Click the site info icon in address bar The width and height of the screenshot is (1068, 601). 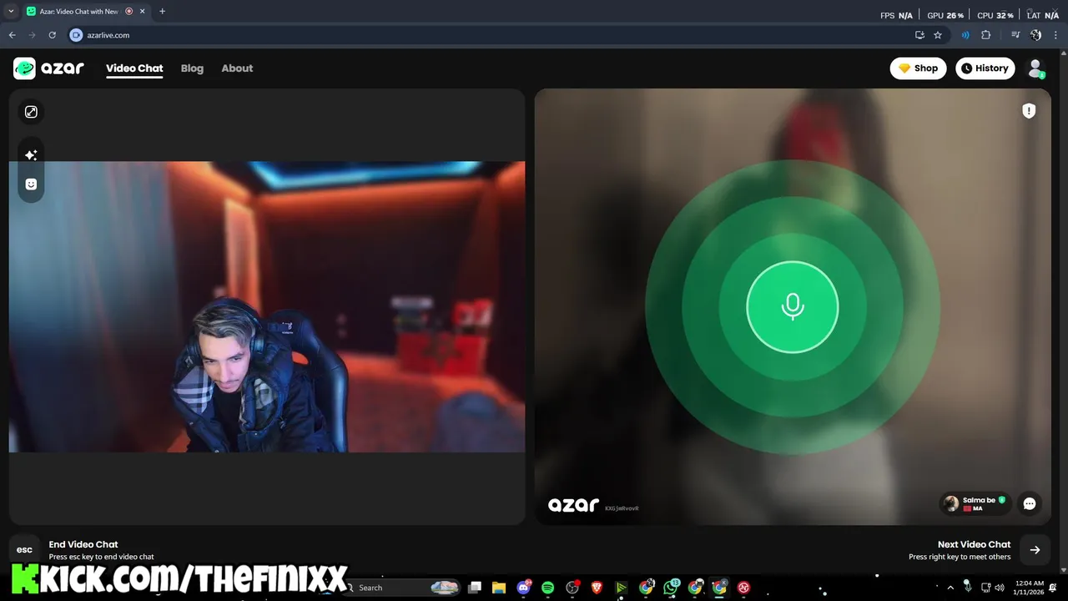coord(76,35)
